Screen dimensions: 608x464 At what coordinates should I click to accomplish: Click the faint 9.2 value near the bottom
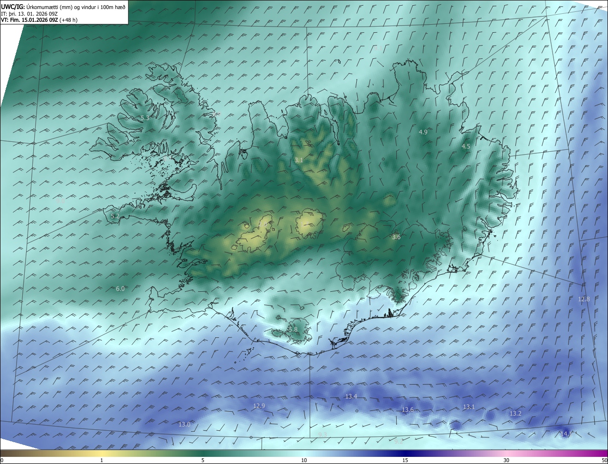[x=399, y=441]
